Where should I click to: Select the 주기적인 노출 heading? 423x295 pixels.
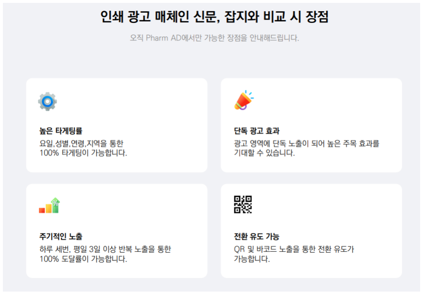(61, 237)
